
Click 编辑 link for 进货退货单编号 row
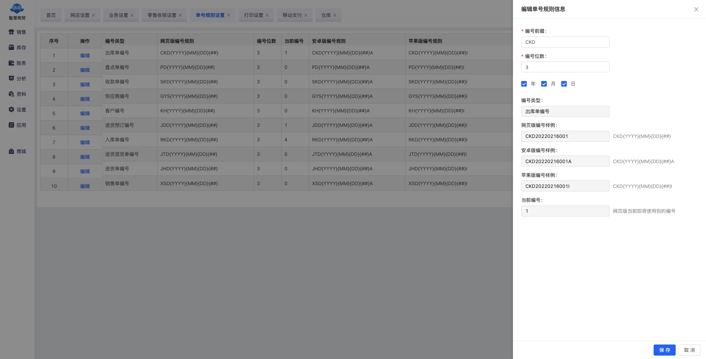pyautogui.click(x=85, y=157)
